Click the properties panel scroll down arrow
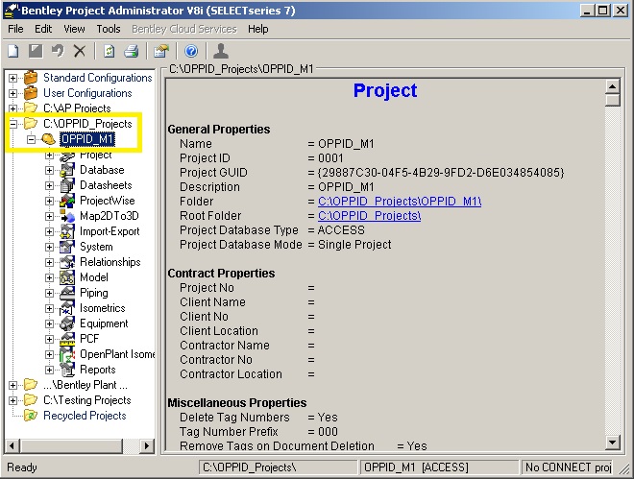 point(613,443)
